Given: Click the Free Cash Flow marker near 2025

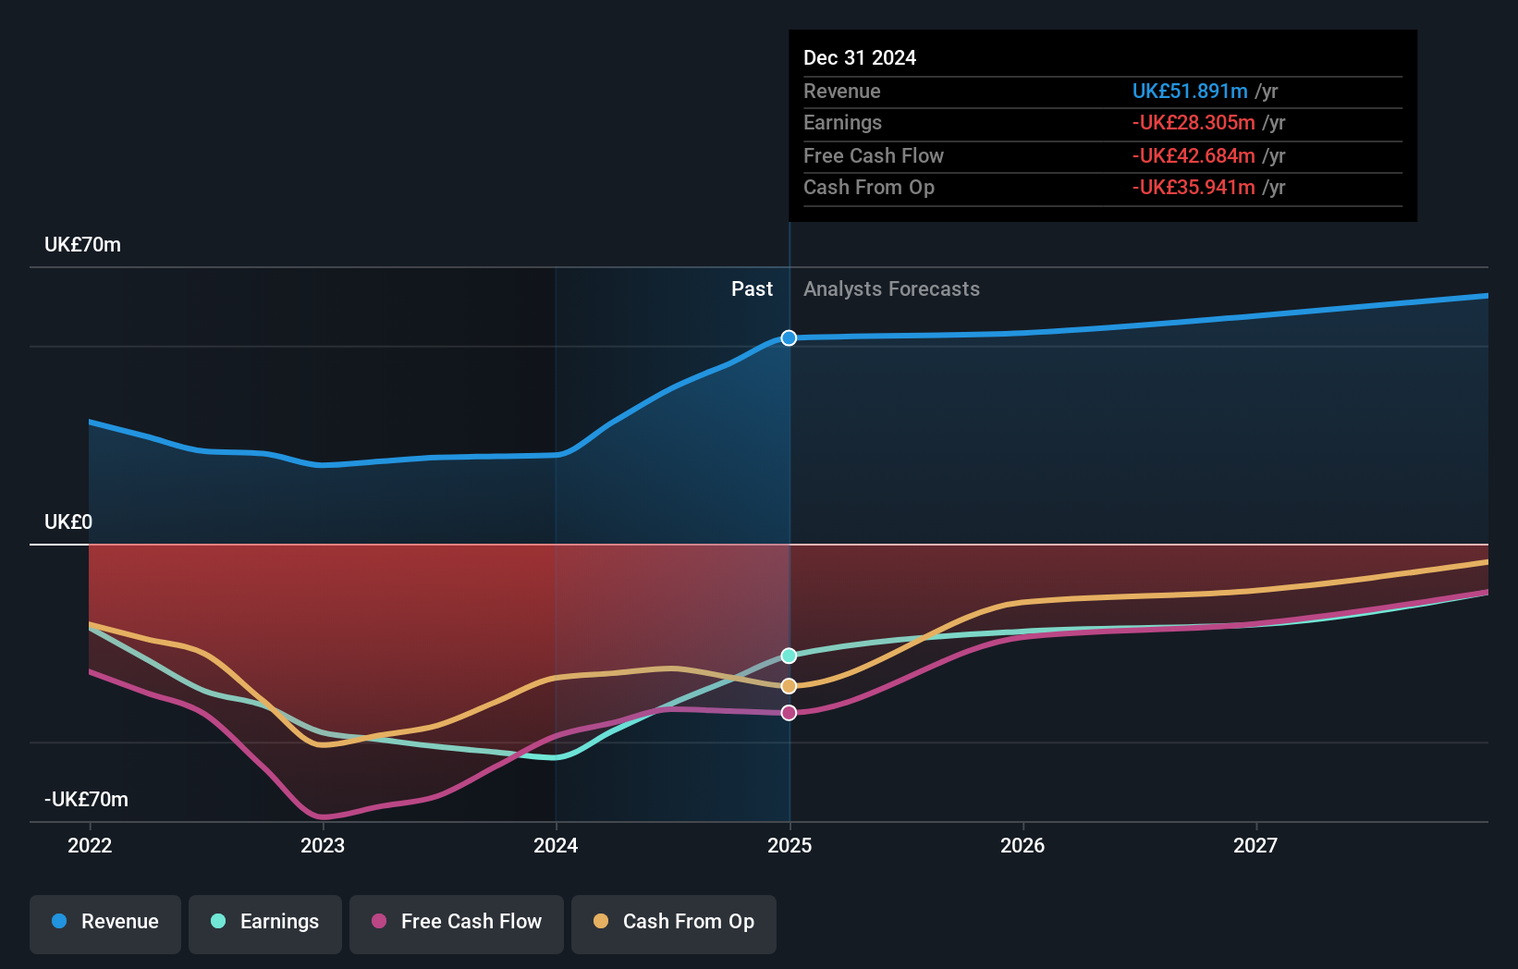Looking at the screenshot, I should 789,712.
